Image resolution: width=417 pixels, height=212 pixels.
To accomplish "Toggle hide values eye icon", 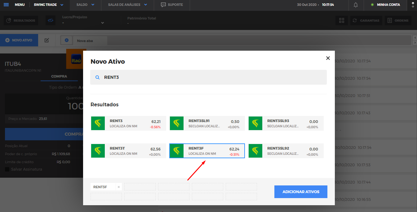I will [50, 21].
